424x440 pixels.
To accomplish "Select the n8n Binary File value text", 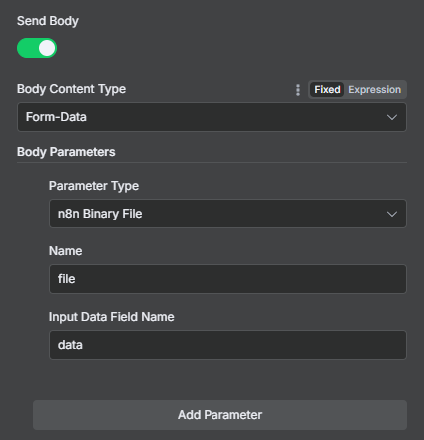I will (x=100, y=214).
